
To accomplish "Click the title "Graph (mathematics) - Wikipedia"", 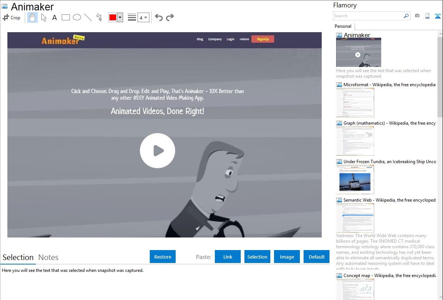I will (389, 123).
